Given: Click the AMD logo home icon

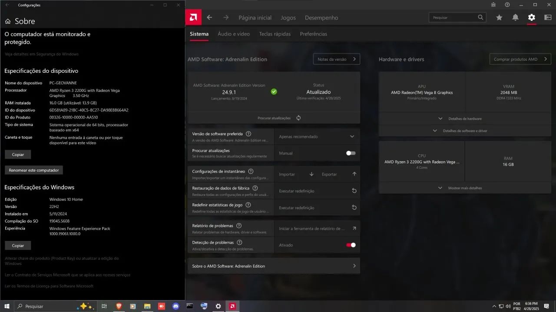Looking at the screenshot, I should [193, 17].
